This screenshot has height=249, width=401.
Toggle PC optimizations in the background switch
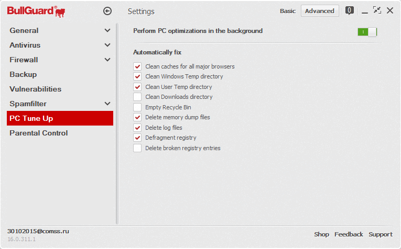367,32
